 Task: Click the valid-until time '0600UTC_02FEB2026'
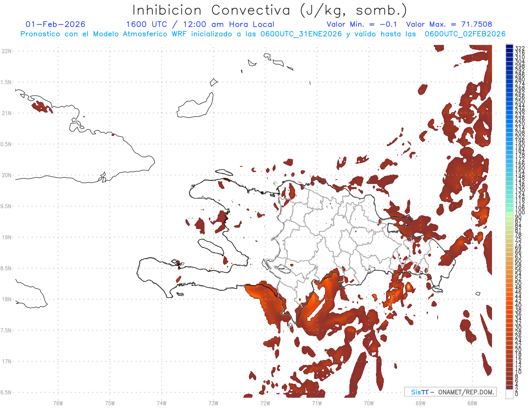point(465,34)
